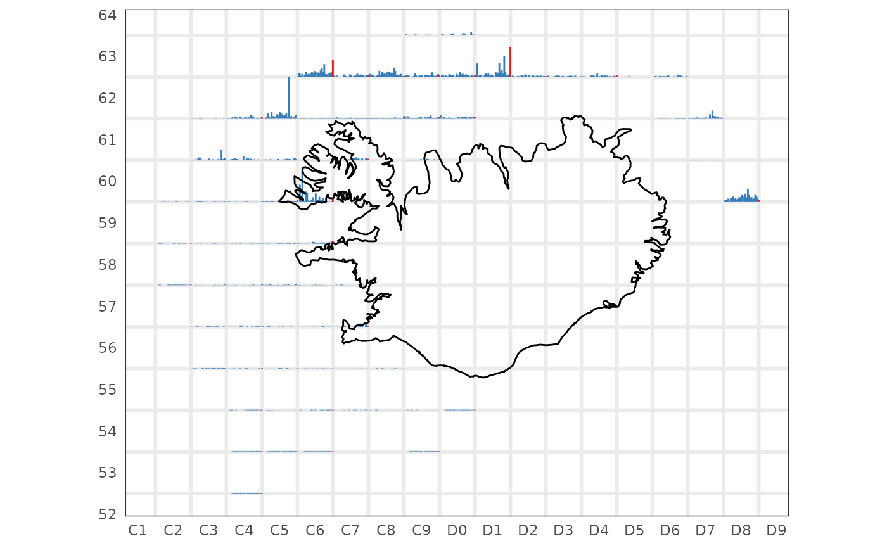Select the y-axis label 55
Screen dimensions: 887x548
tap(108, 389)
